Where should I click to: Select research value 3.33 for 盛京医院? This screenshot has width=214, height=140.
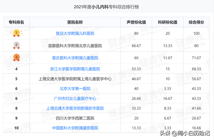168,128
